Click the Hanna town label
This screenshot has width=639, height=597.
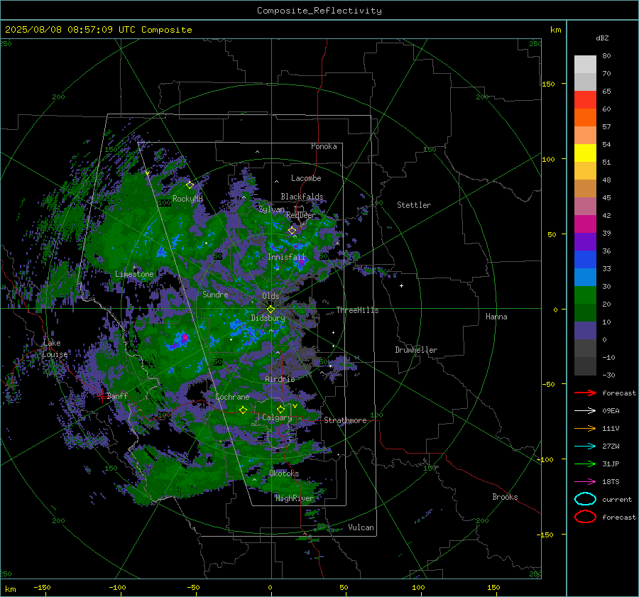(496, 316)
